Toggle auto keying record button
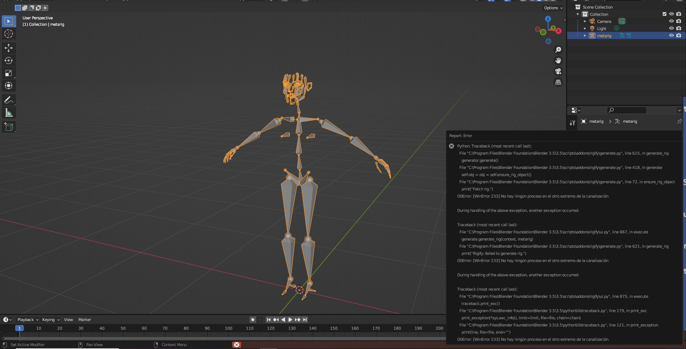This screenshot has height=349, width=686. coord(253,320)
